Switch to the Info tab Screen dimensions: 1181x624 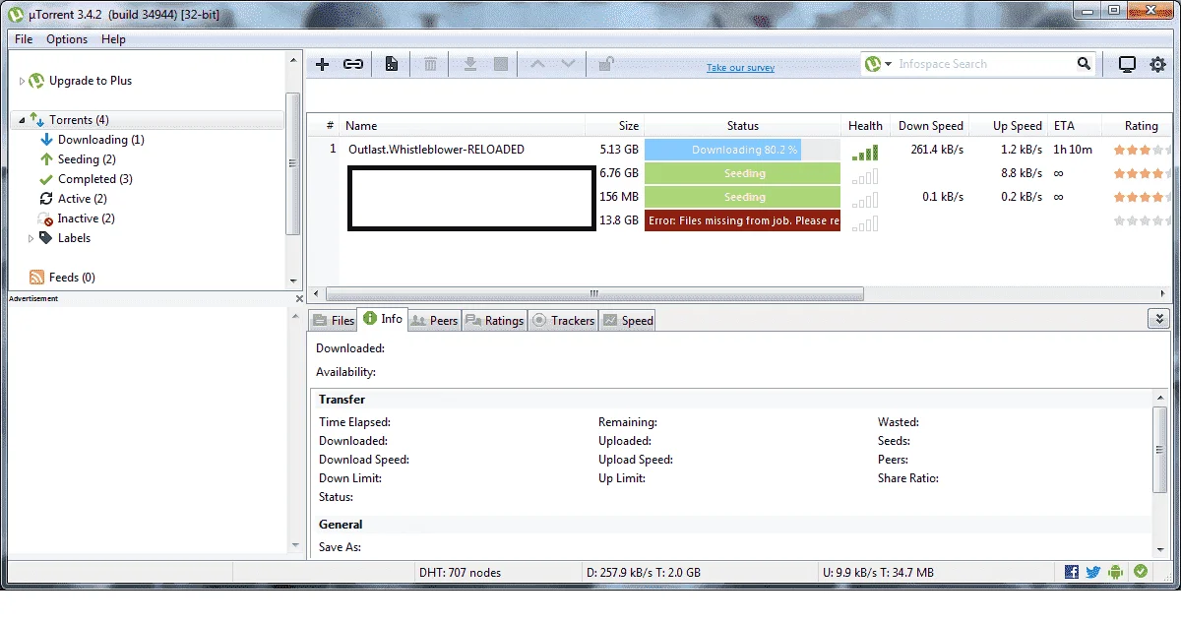383,318
